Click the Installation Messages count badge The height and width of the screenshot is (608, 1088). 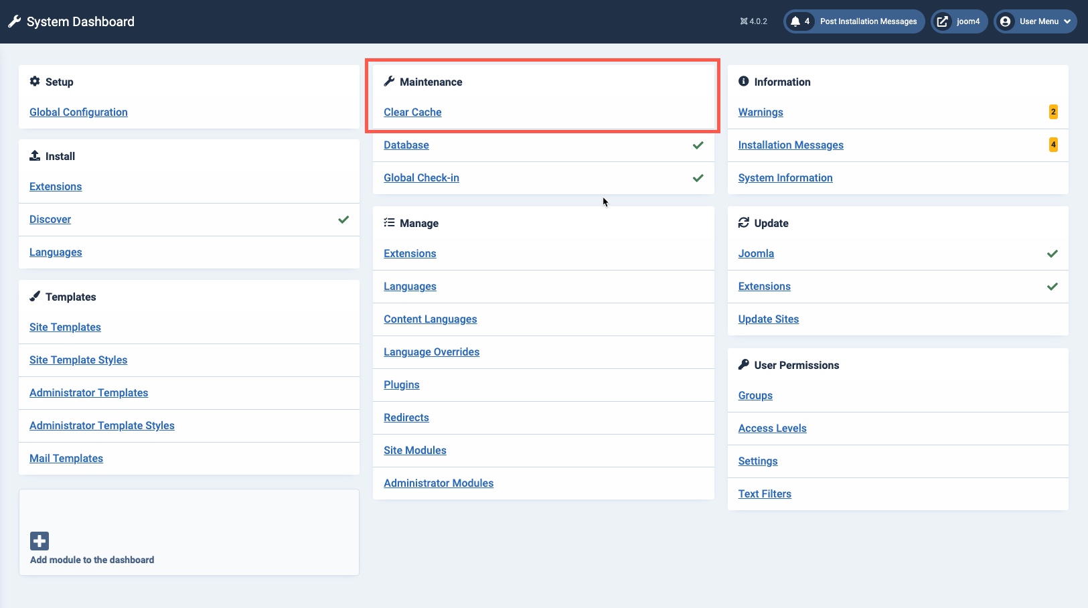point(1053,145)
